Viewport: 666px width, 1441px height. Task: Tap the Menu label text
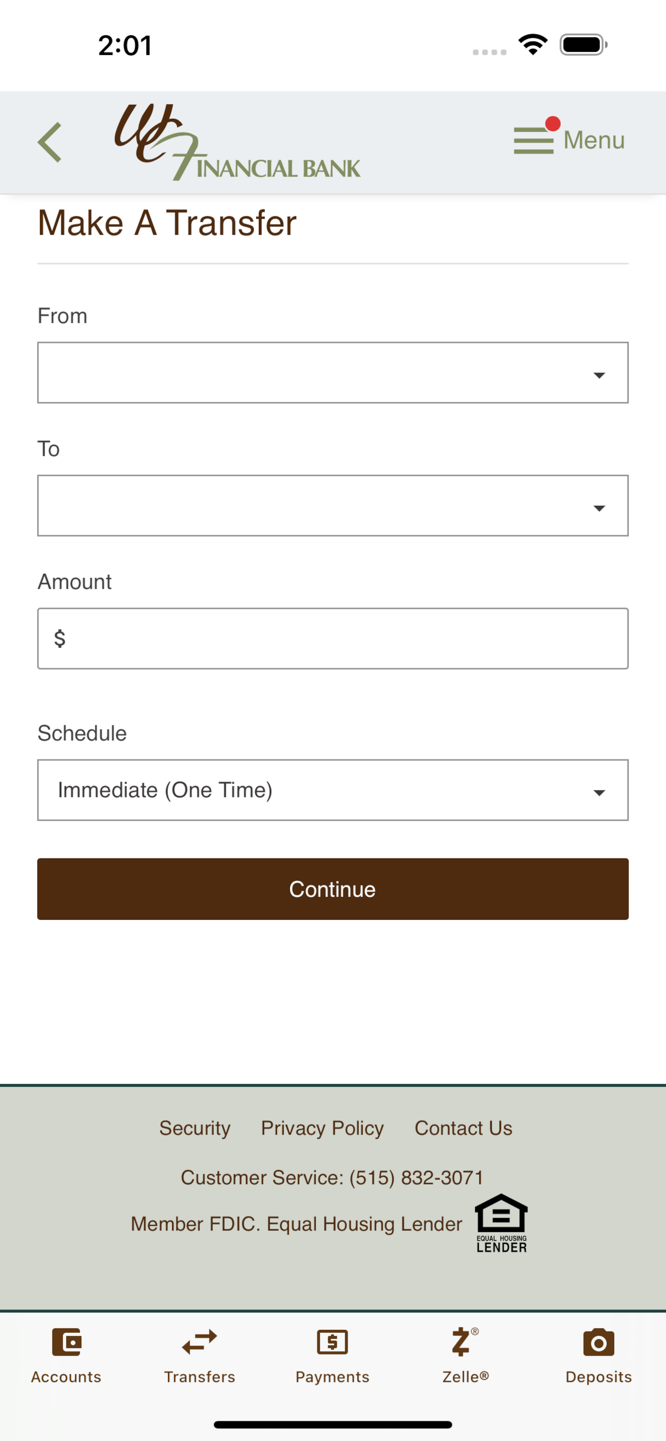pos(594,140)
